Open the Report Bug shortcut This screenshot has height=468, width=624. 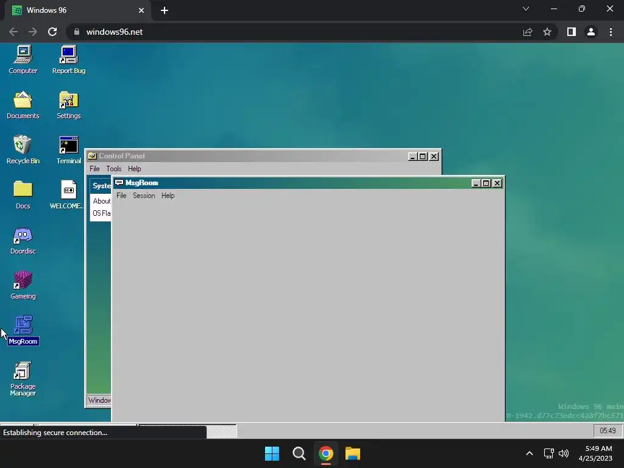click(x=68, y=60)
